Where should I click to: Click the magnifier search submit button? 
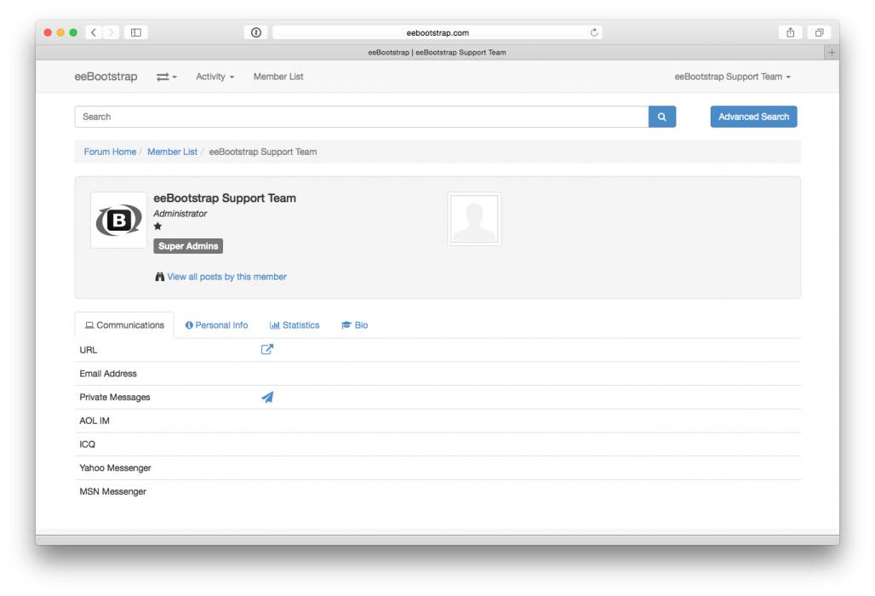(x=662, y=117)
